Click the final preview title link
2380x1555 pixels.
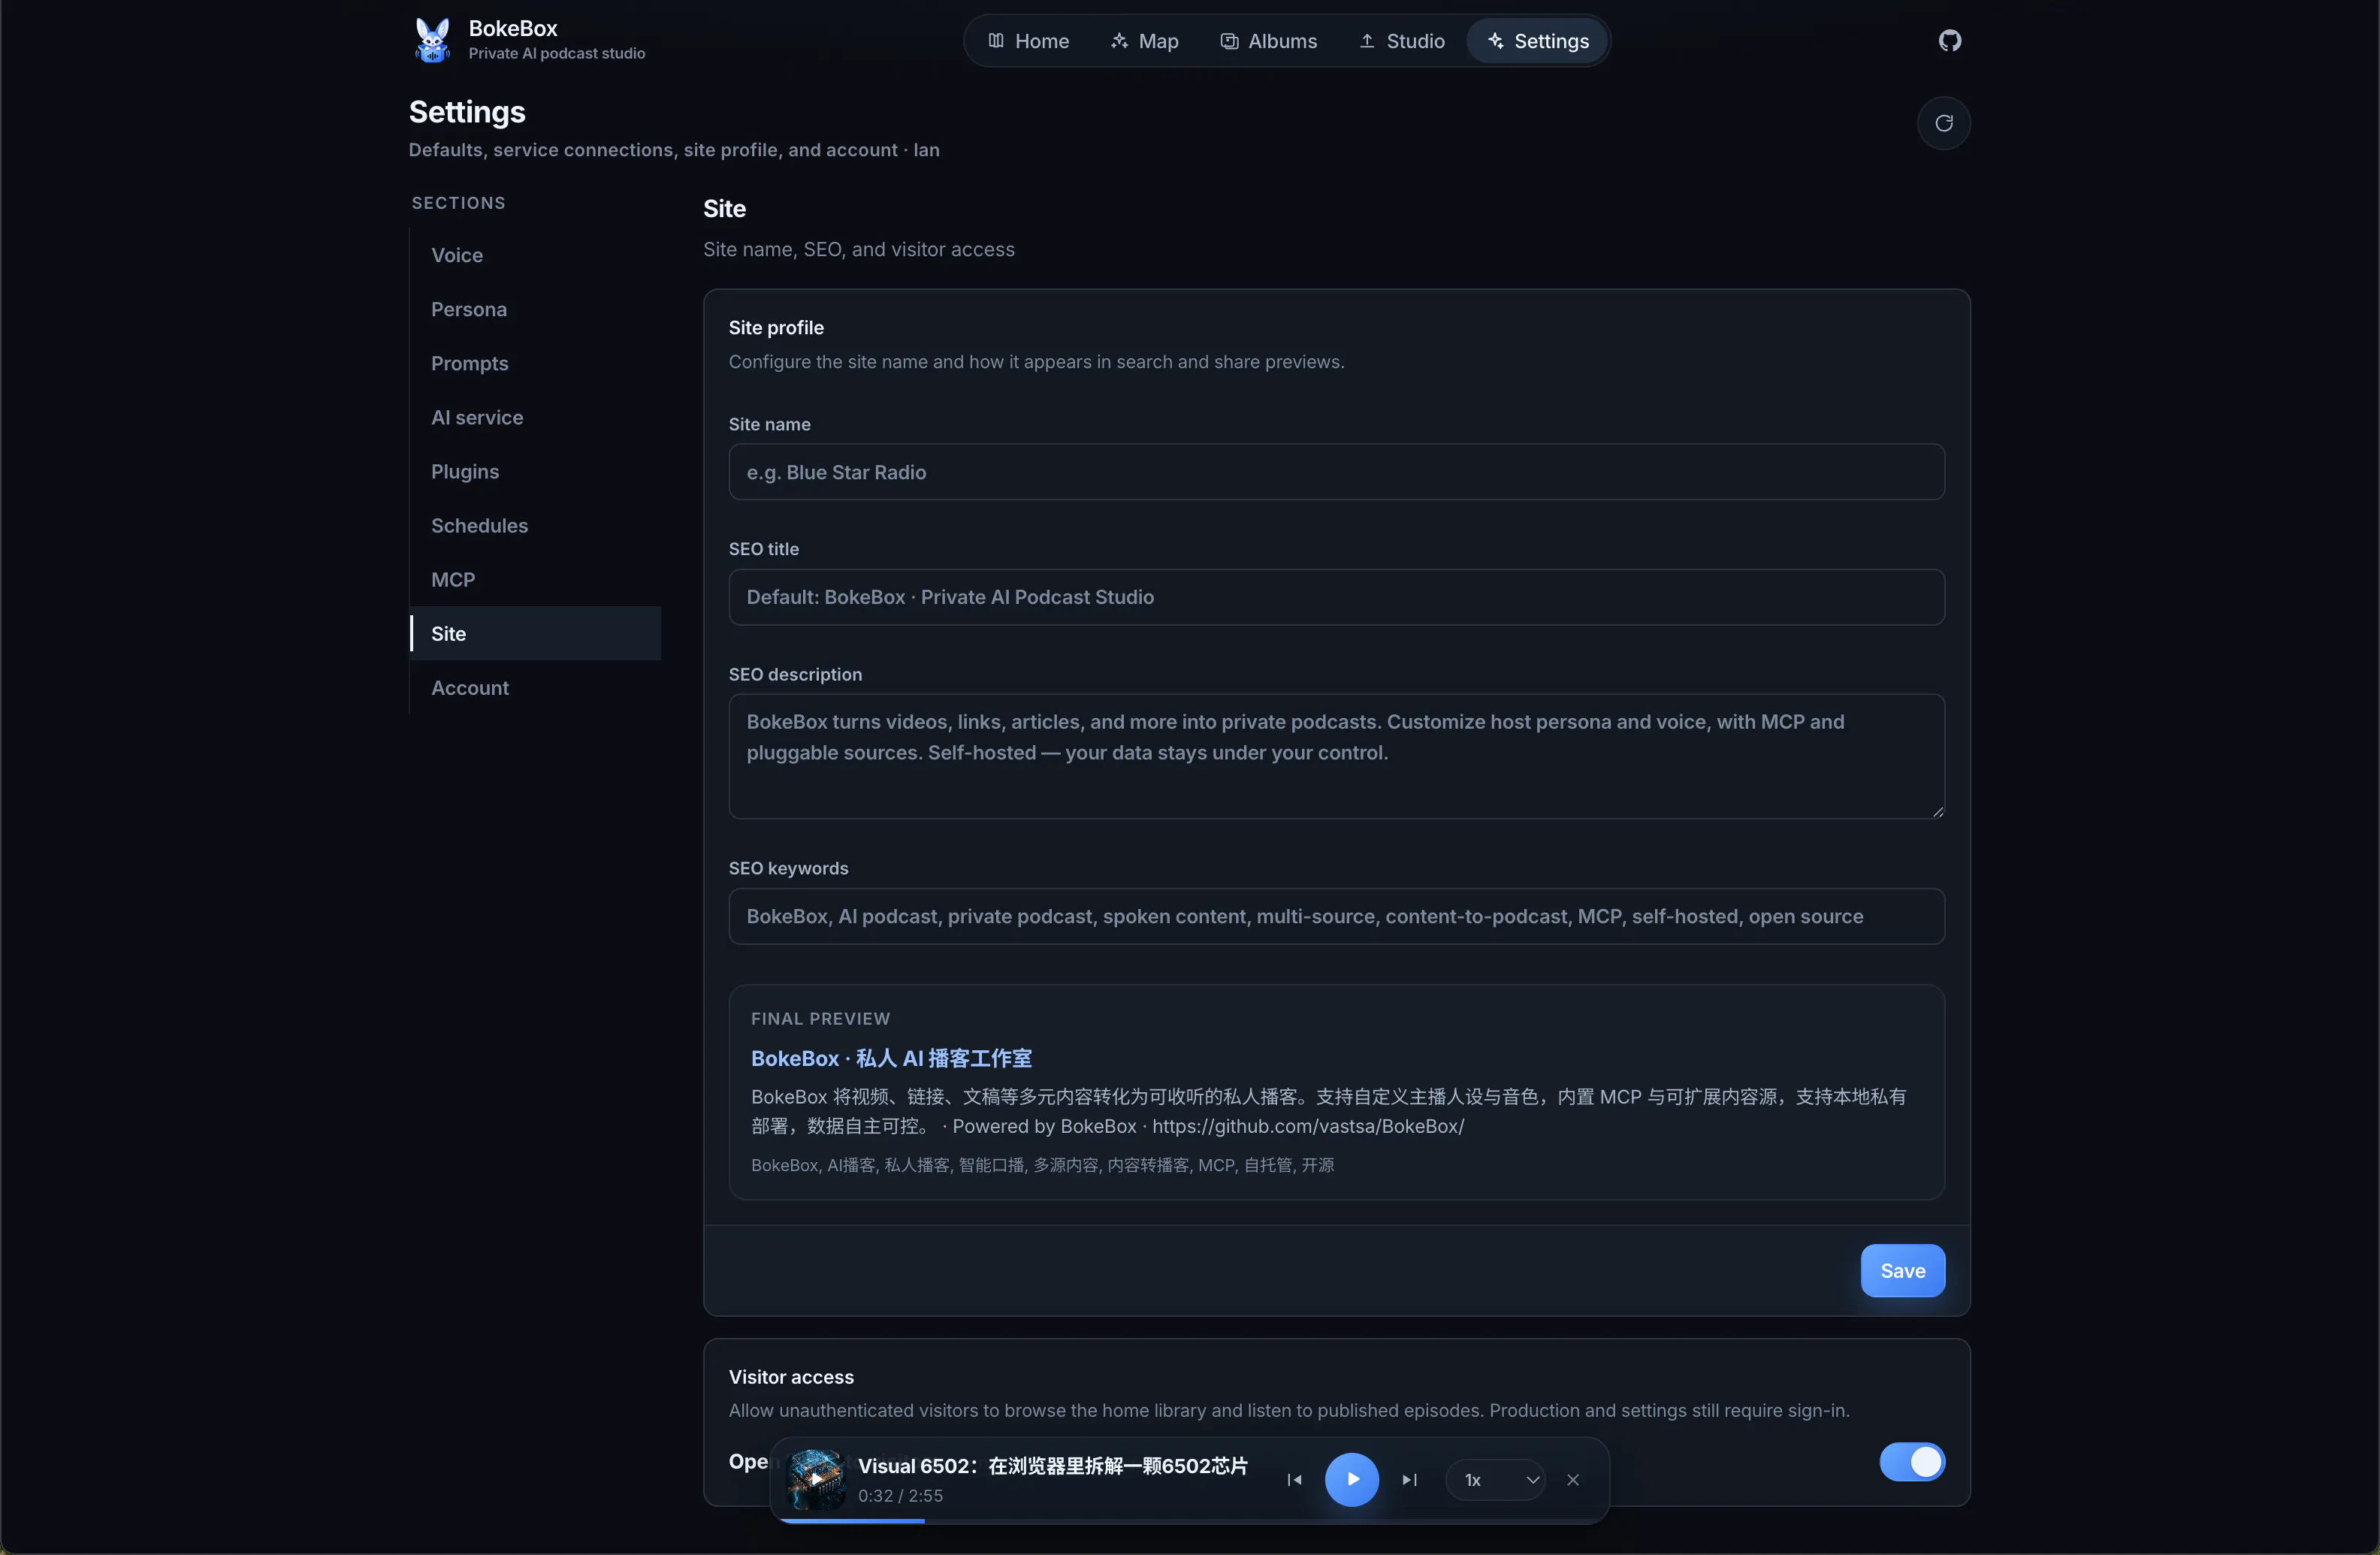[891, 1058]
